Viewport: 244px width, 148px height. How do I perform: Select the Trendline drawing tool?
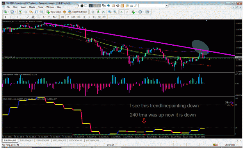pos(28,17)
